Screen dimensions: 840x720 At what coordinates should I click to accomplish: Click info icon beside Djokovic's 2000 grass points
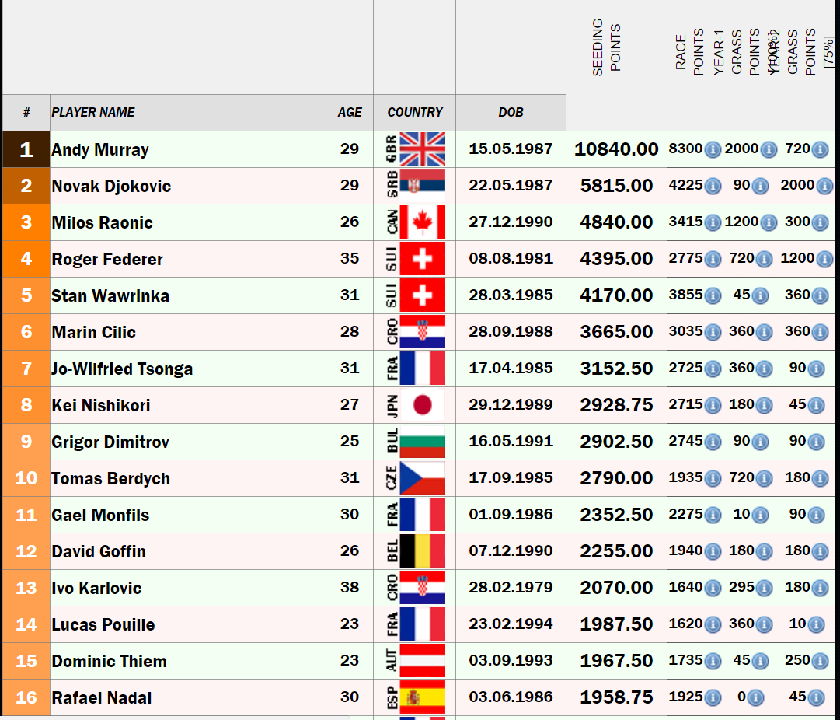(x=824, y=186)
